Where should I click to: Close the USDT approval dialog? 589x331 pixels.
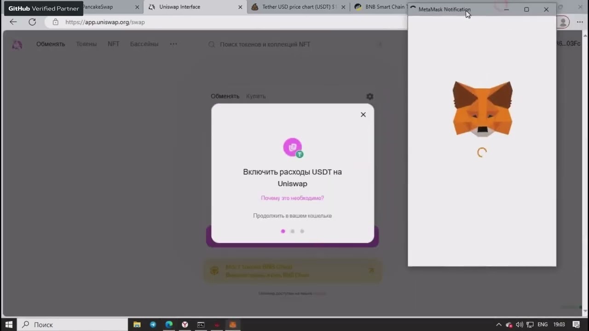click(363, 114)
